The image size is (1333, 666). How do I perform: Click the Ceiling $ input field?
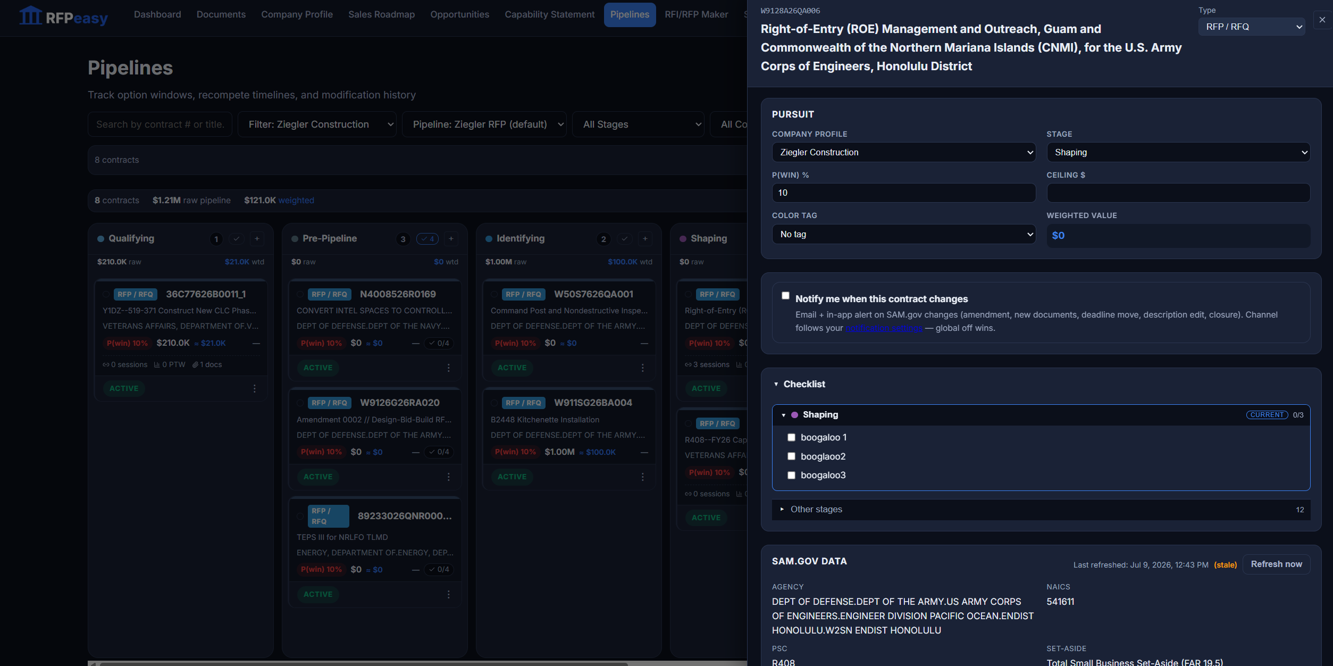tap(1178, 193)
